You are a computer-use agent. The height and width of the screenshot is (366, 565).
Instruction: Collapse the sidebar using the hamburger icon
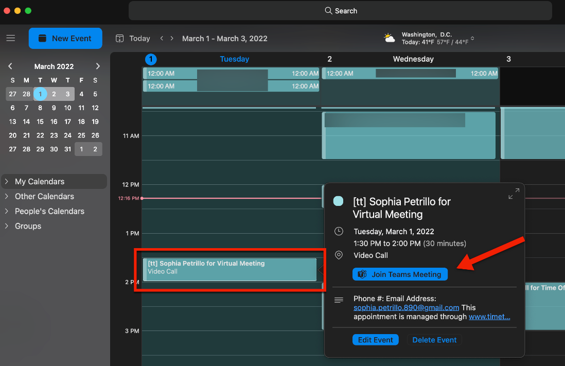coord(10,38)
